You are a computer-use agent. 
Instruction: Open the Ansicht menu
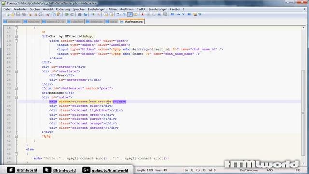click(x=48, y=9)
